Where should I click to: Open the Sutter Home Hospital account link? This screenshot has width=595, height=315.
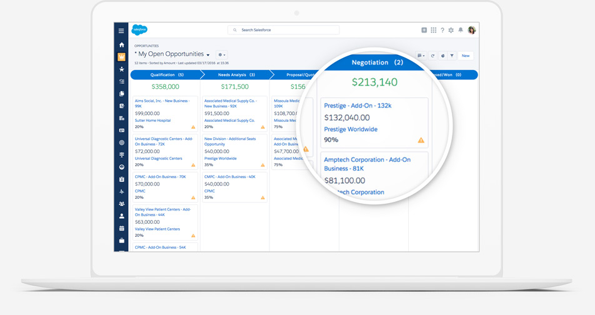152,120
